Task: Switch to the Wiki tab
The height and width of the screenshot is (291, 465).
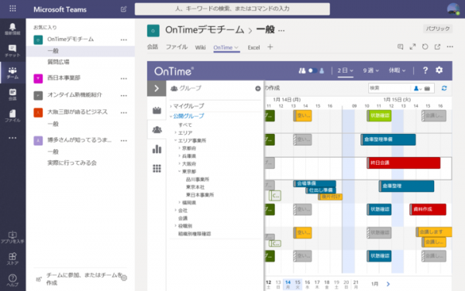Action: pos(200,47)
